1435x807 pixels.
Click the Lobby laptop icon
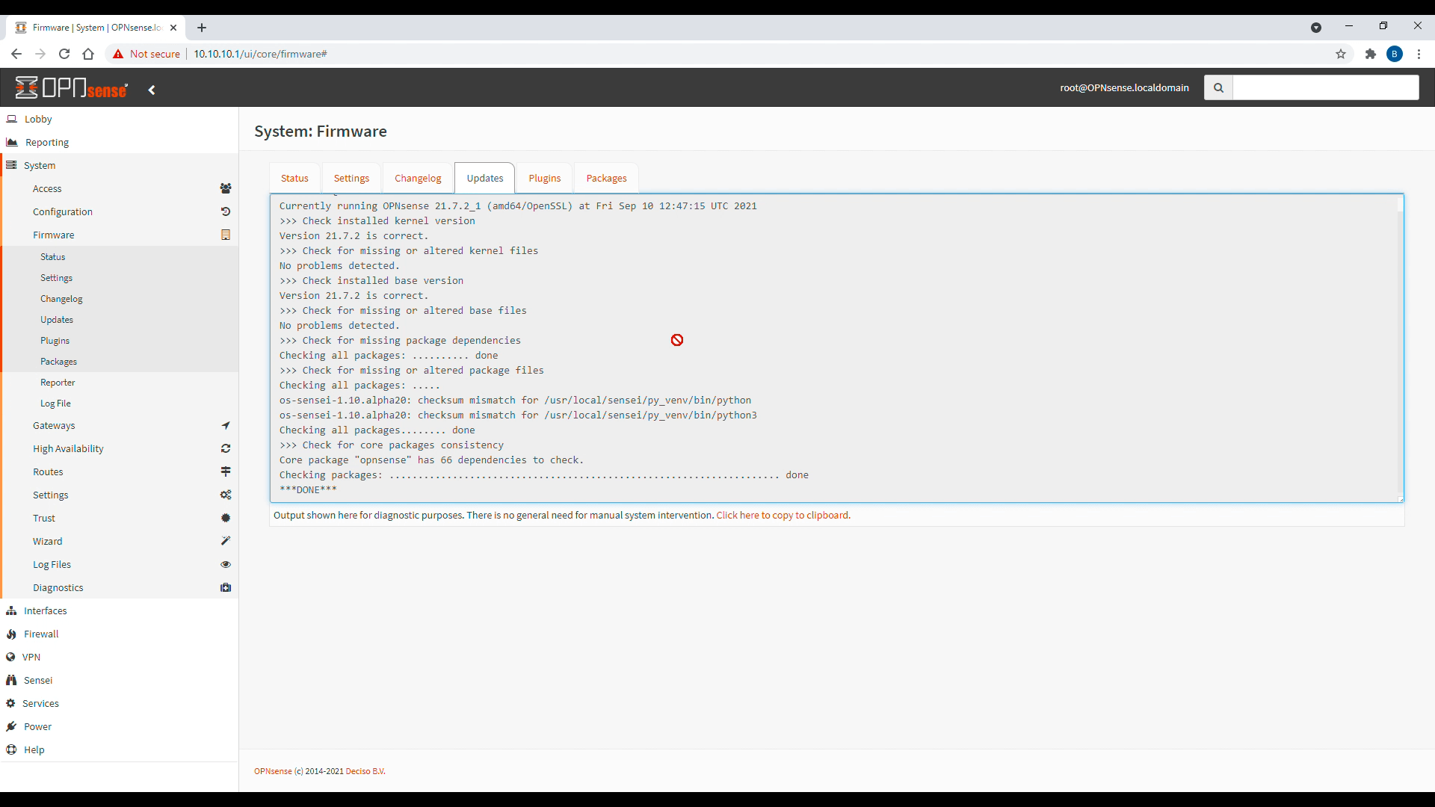(x=12, y=119)
